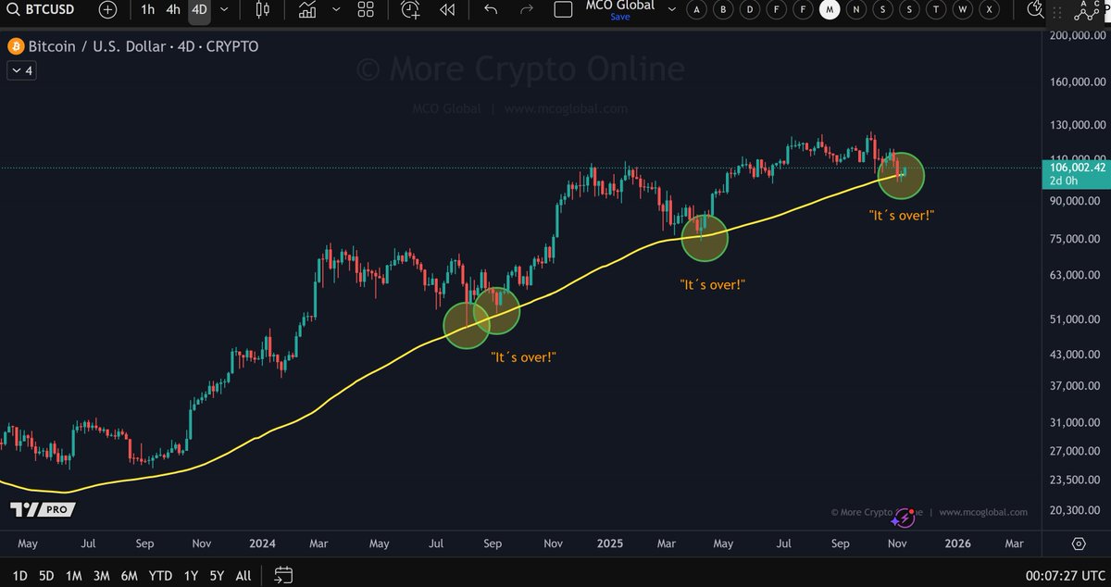Screen dimensions: 1111x587
Task: Switch to the 4h timeframe
Action: (x=173, y=10)
